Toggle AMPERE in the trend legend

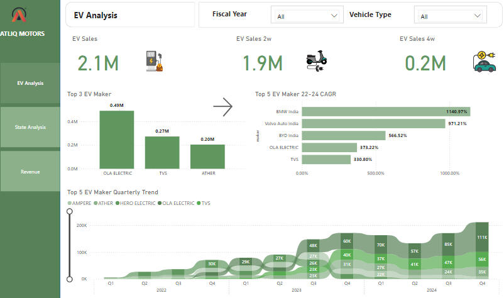[80, 202]
